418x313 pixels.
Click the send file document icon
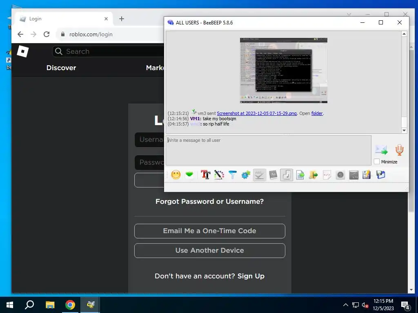(x=300, y=175)
